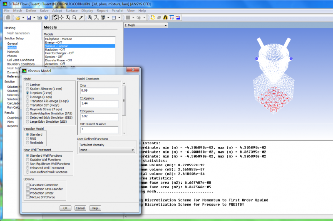333x221 pixels.
Task: Click the fit to window magnifier icon
Action: [90, 17]
